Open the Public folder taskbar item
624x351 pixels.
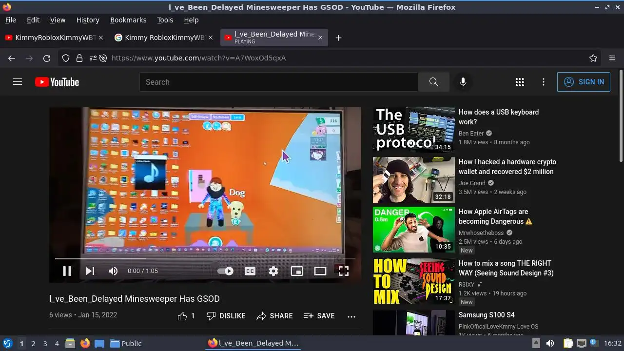coord(126,343)
